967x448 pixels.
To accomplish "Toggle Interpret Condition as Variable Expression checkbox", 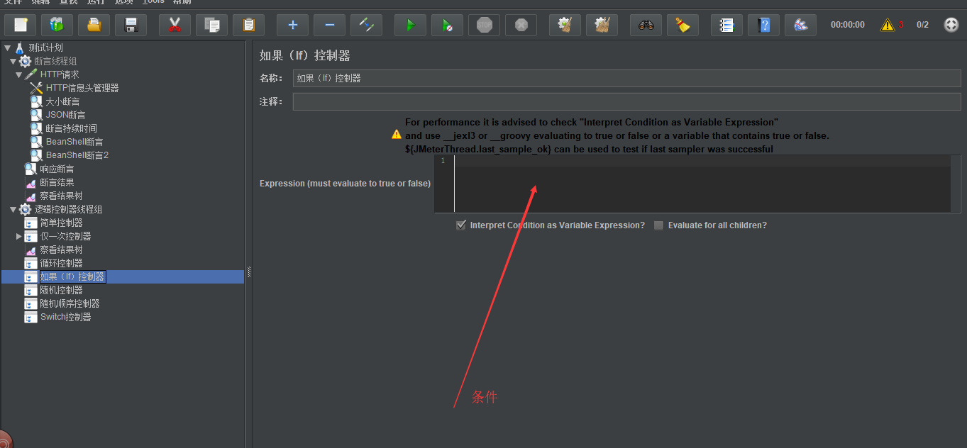I will tap(461, 225).
